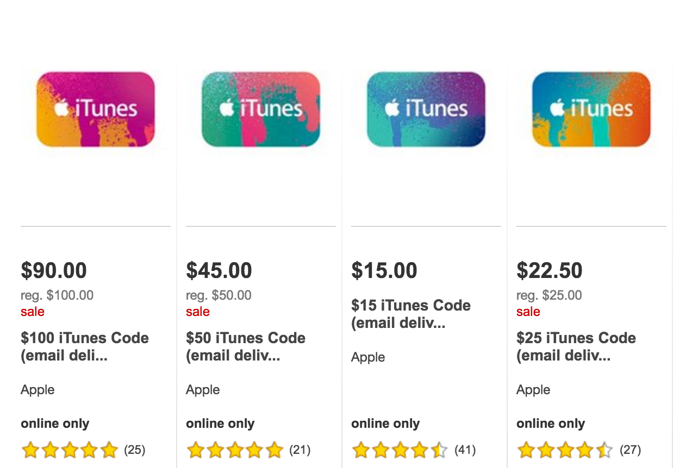The width and height of the screenshot is (686, 468).
Task: Click the $15.00 price
Action: [384, 270]
